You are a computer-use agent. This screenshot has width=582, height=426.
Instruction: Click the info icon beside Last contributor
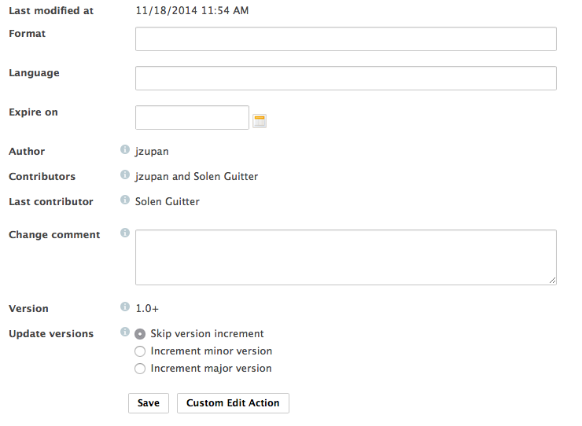tap(125, 200)
